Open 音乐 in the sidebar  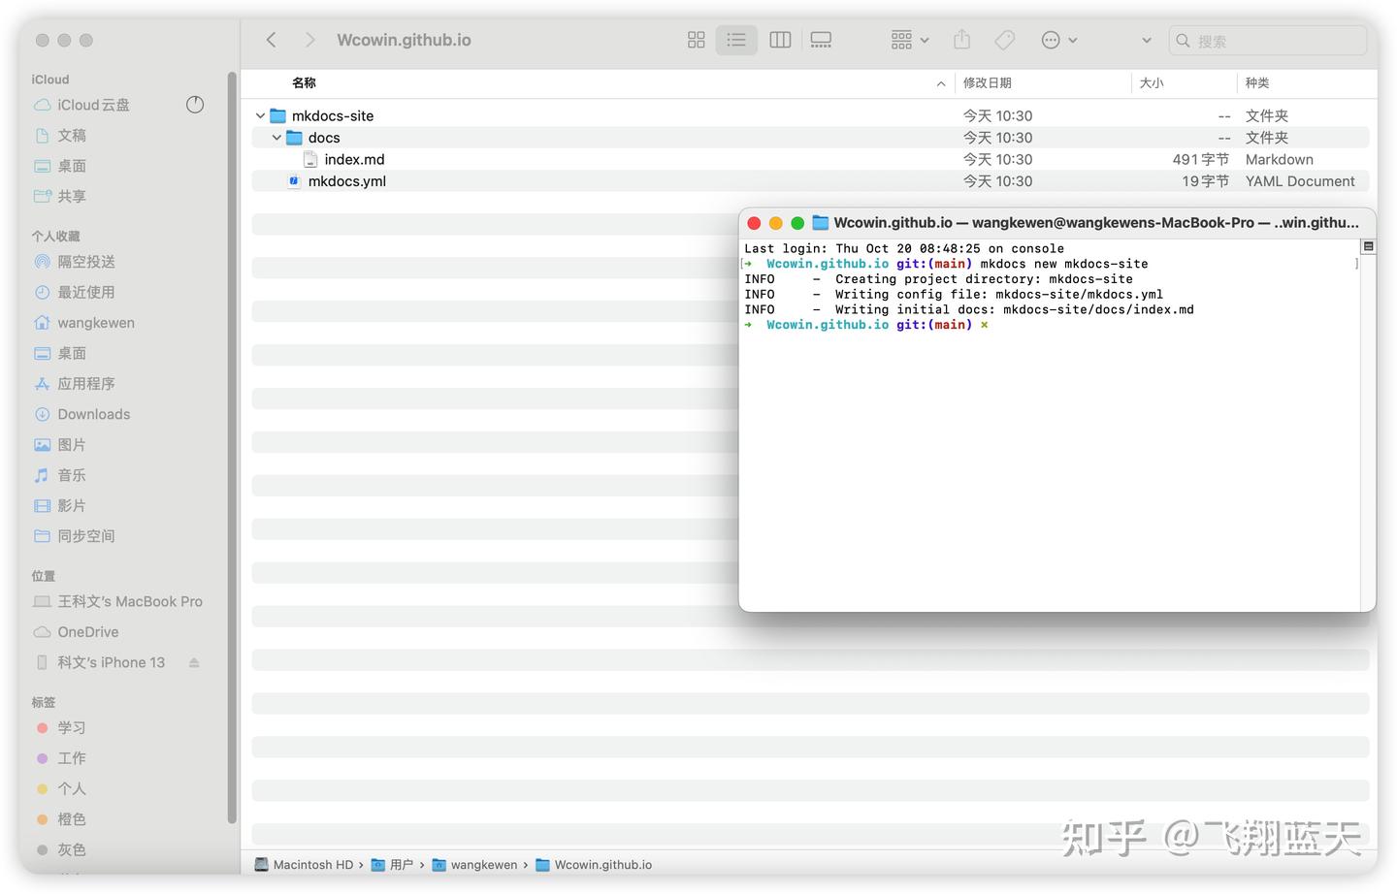72,475
